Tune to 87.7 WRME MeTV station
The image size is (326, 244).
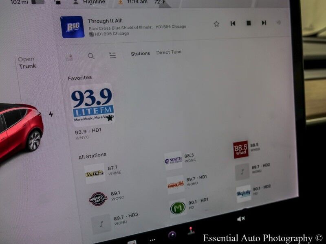click(95, 174)
